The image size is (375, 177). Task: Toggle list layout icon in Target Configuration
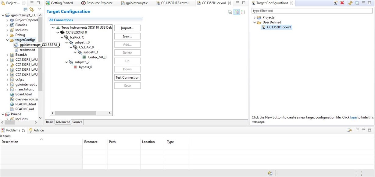tap(243, 12)
